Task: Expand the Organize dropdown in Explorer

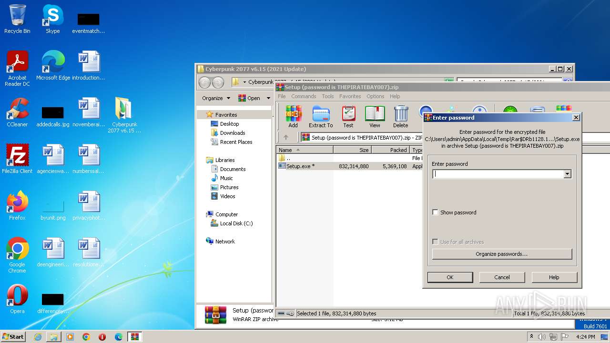Action: coord(228,98)
